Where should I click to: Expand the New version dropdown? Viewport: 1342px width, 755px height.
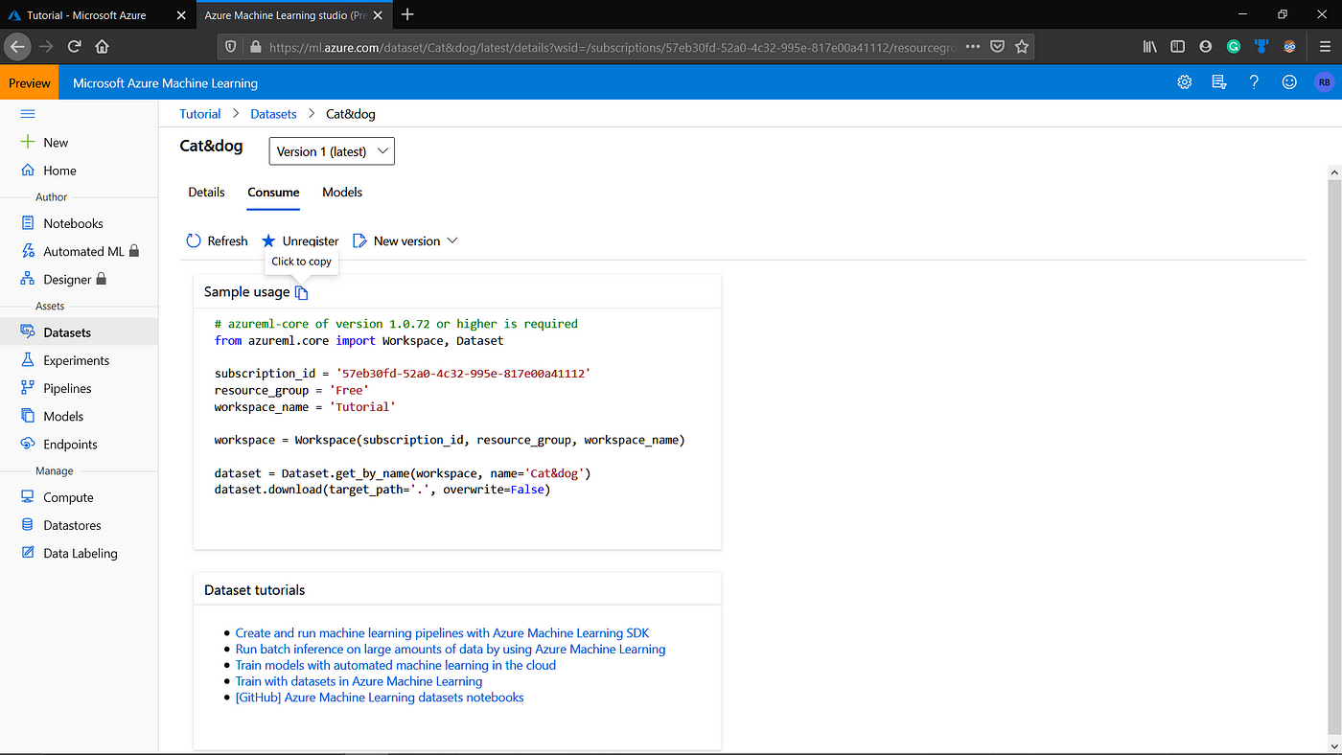(405, 240)
